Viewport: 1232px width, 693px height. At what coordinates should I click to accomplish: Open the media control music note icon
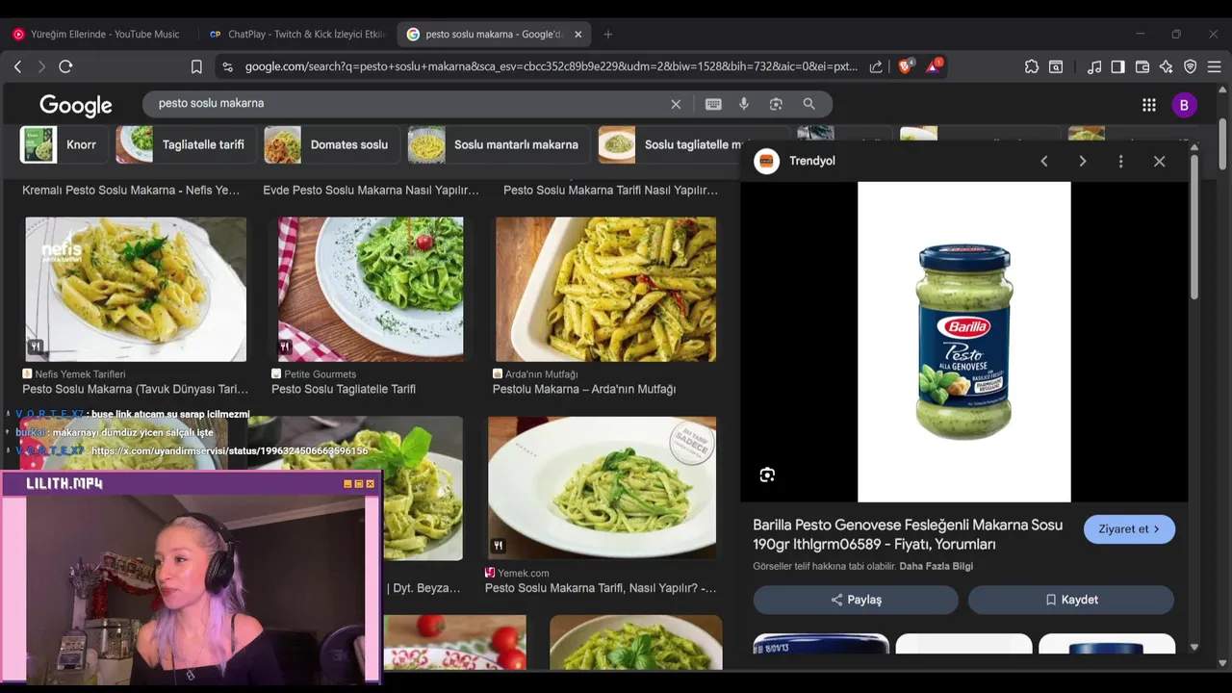pos(1094,66)
